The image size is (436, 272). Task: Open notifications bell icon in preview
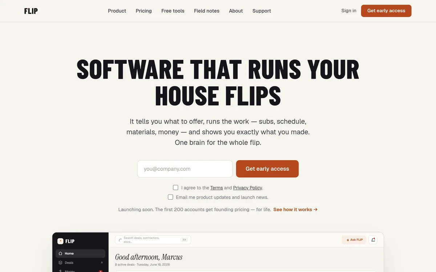click(x=373, y=240)
